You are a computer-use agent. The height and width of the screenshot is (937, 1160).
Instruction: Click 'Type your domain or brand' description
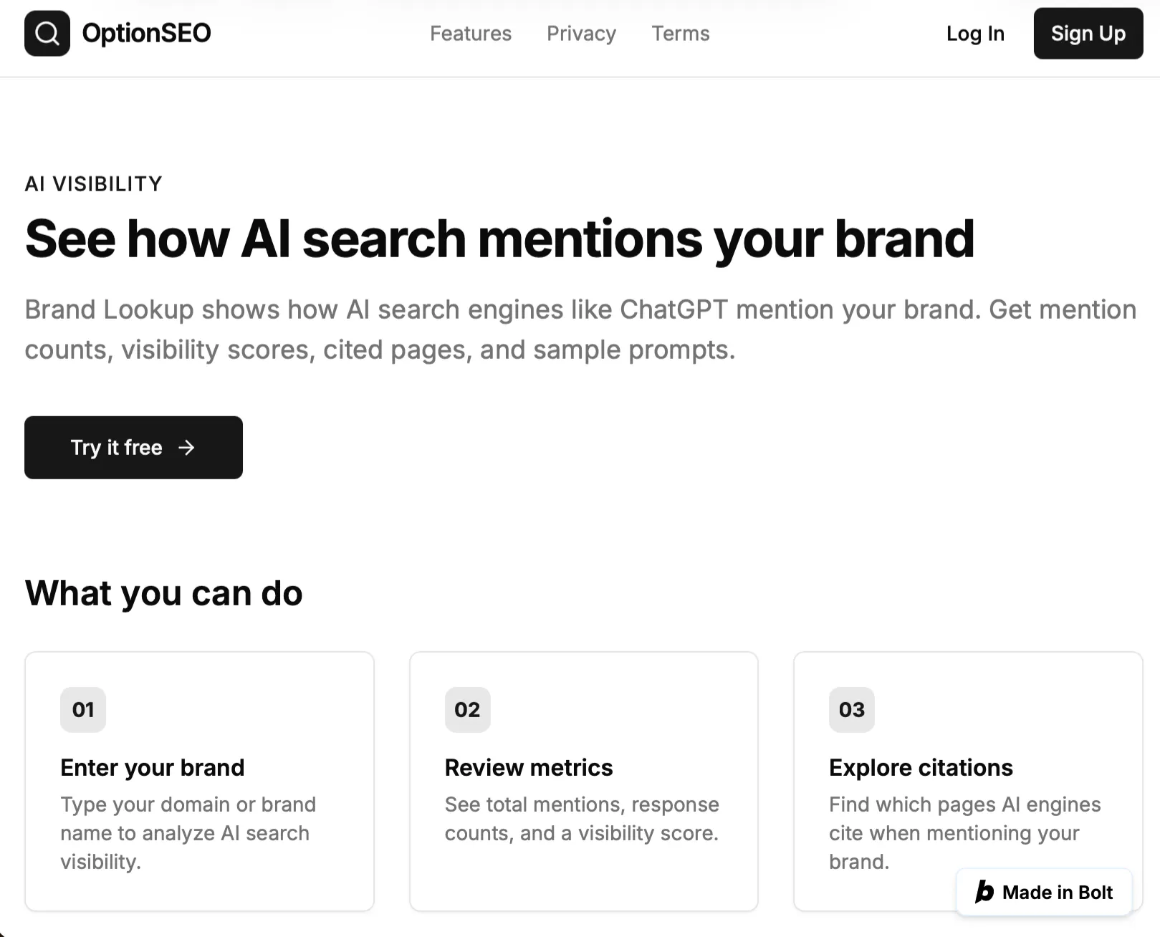[188, 832]
